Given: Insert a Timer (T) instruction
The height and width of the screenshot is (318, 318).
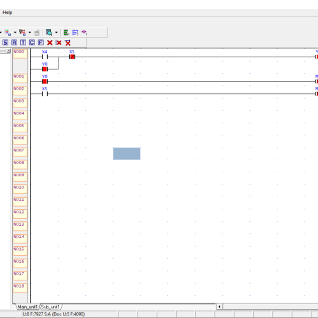Looking at the screenshot, I should pos(23,43).
